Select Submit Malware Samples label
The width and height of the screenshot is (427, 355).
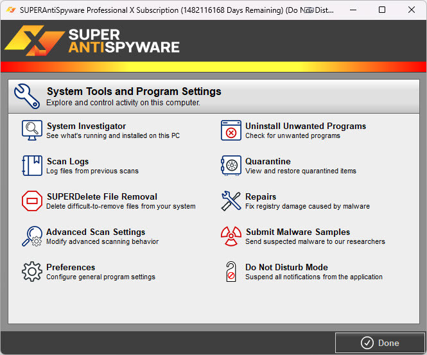click(x=297, y=232)
